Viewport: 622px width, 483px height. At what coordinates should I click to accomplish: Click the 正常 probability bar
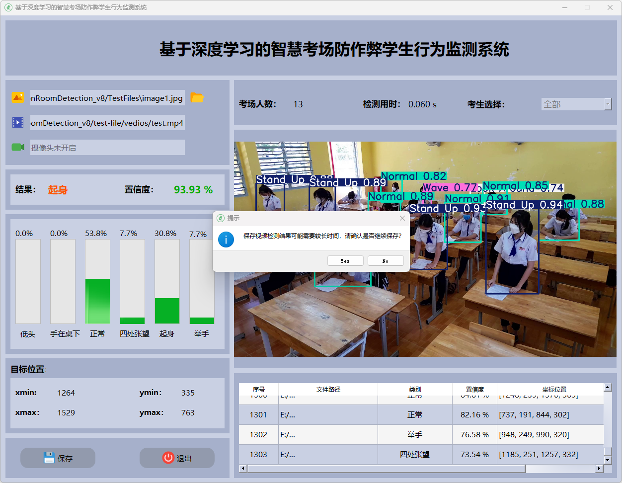coord(97,281)
